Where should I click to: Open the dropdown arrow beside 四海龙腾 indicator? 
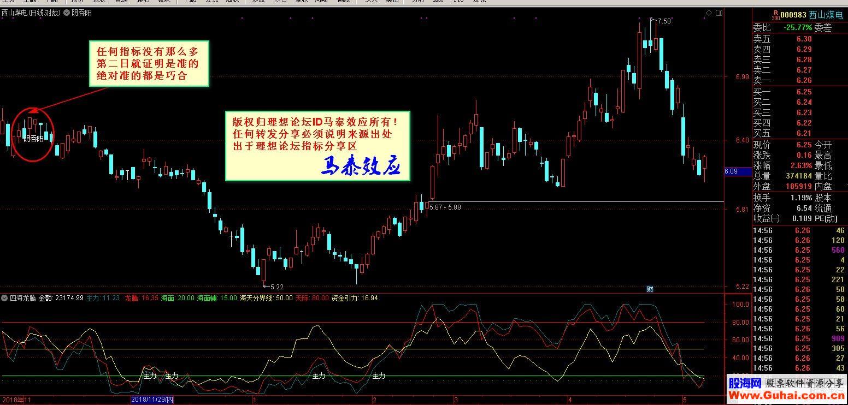click(5, 298)
